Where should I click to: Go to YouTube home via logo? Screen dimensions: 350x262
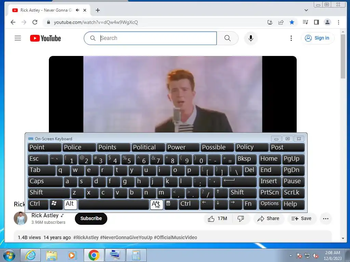pyautogui.click(x=45, y=38)
